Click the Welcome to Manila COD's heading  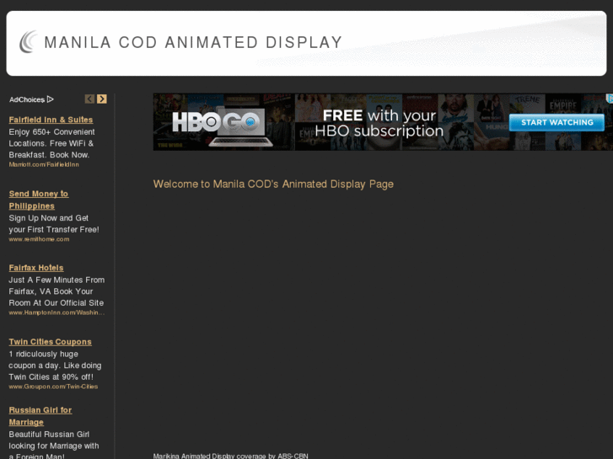273,184
